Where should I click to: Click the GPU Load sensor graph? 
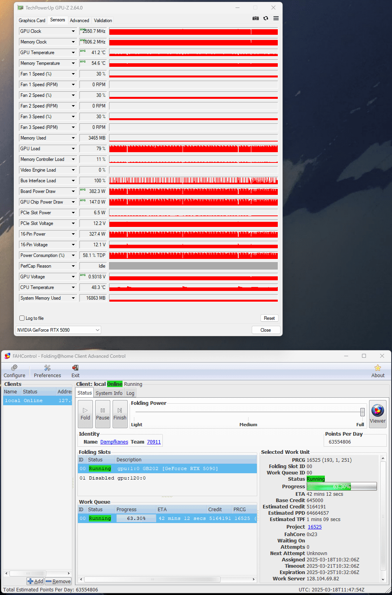coord(194,149)
